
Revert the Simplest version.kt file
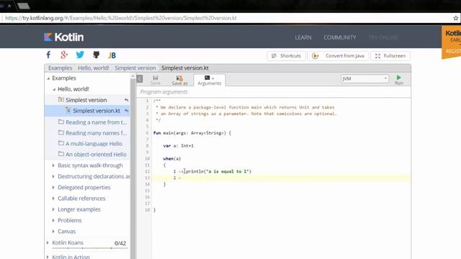[127, 111]
